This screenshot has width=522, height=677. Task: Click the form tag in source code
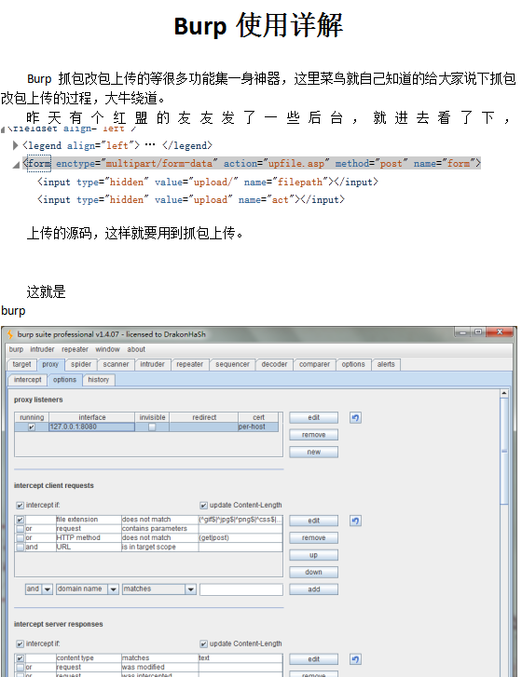point(39,164)
